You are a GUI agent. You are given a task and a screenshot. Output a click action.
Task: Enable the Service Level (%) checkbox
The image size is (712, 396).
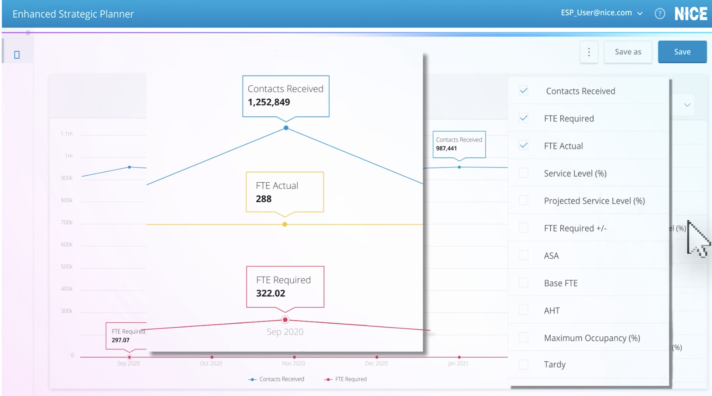[x=524, y=173]
